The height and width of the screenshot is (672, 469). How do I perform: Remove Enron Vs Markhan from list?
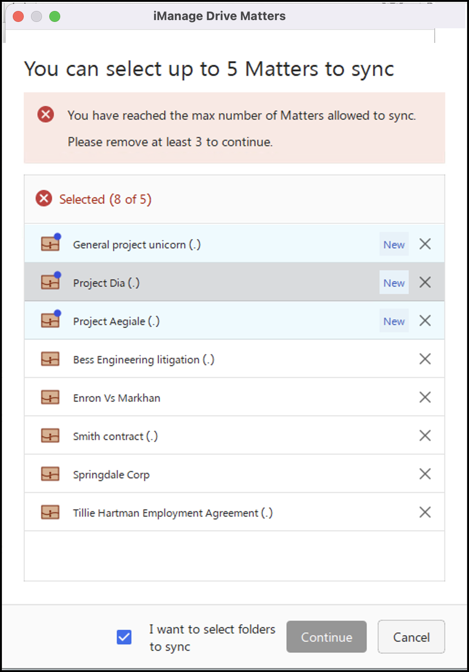tap(425, 398)
